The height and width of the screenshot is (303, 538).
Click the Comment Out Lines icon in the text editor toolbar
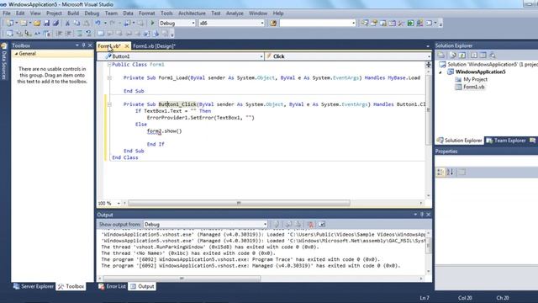coord(79,34)
